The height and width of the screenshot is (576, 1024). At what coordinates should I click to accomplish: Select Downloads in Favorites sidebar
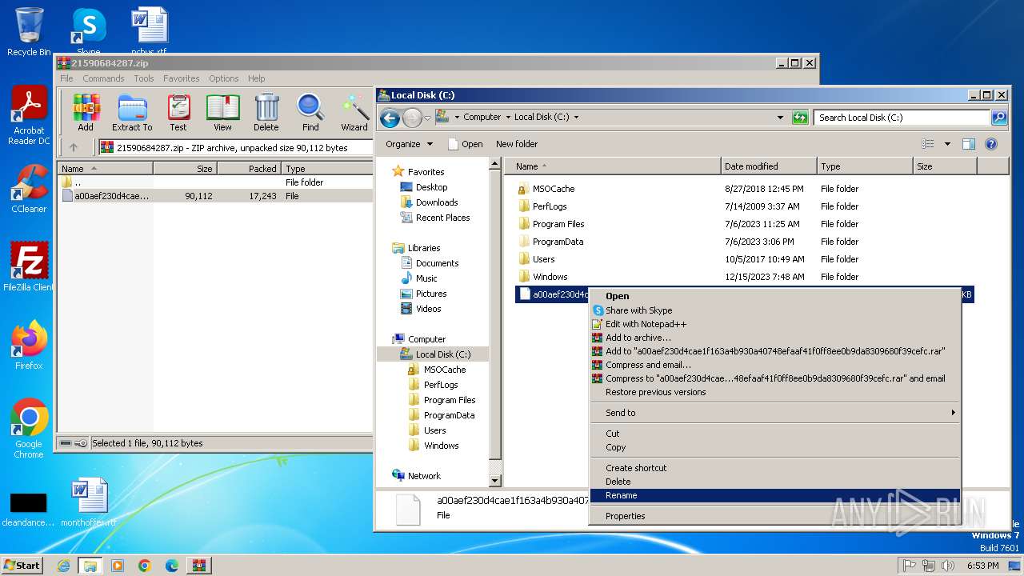(437, 202)
